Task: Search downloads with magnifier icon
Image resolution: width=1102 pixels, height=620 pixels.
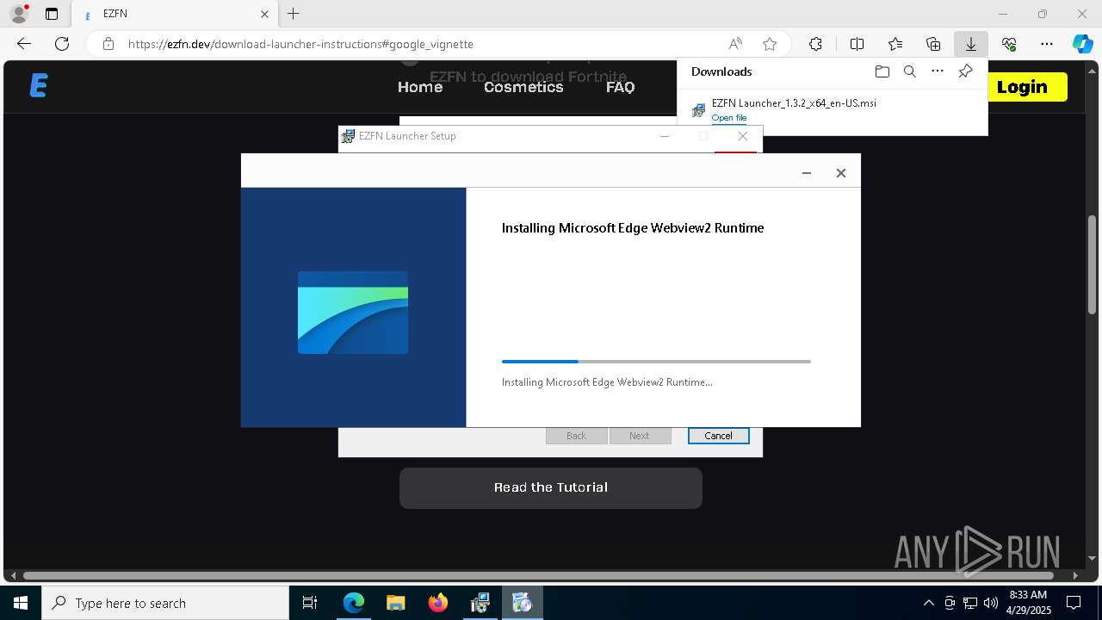Action: 910,71
